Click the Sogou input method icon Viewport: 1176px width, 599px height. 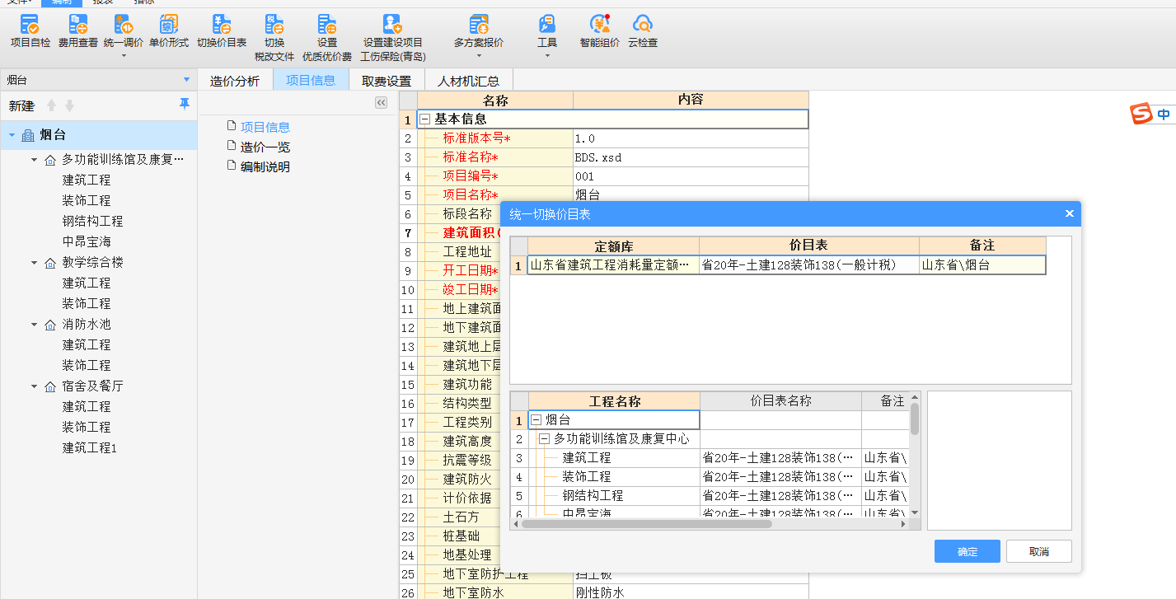coord(1141,114)
